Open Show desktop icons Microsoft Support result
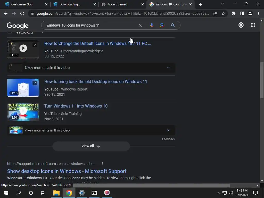This screenshot has height=198, width=264. point(67,171)
